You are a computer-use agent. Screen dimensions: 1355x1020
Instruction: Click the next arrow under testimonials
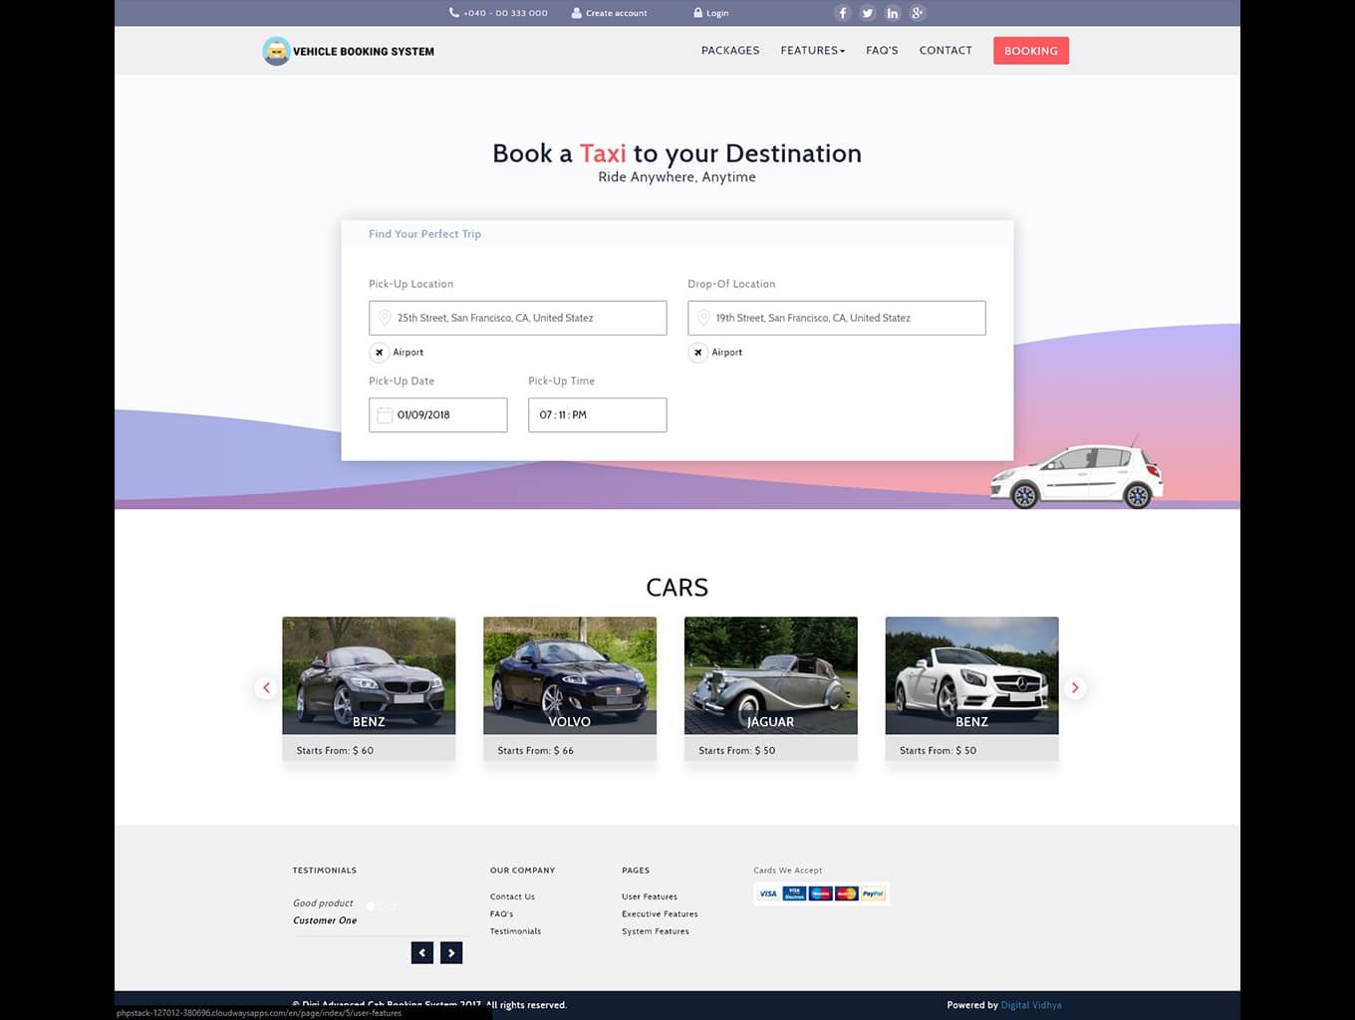(x=451, y=952)
